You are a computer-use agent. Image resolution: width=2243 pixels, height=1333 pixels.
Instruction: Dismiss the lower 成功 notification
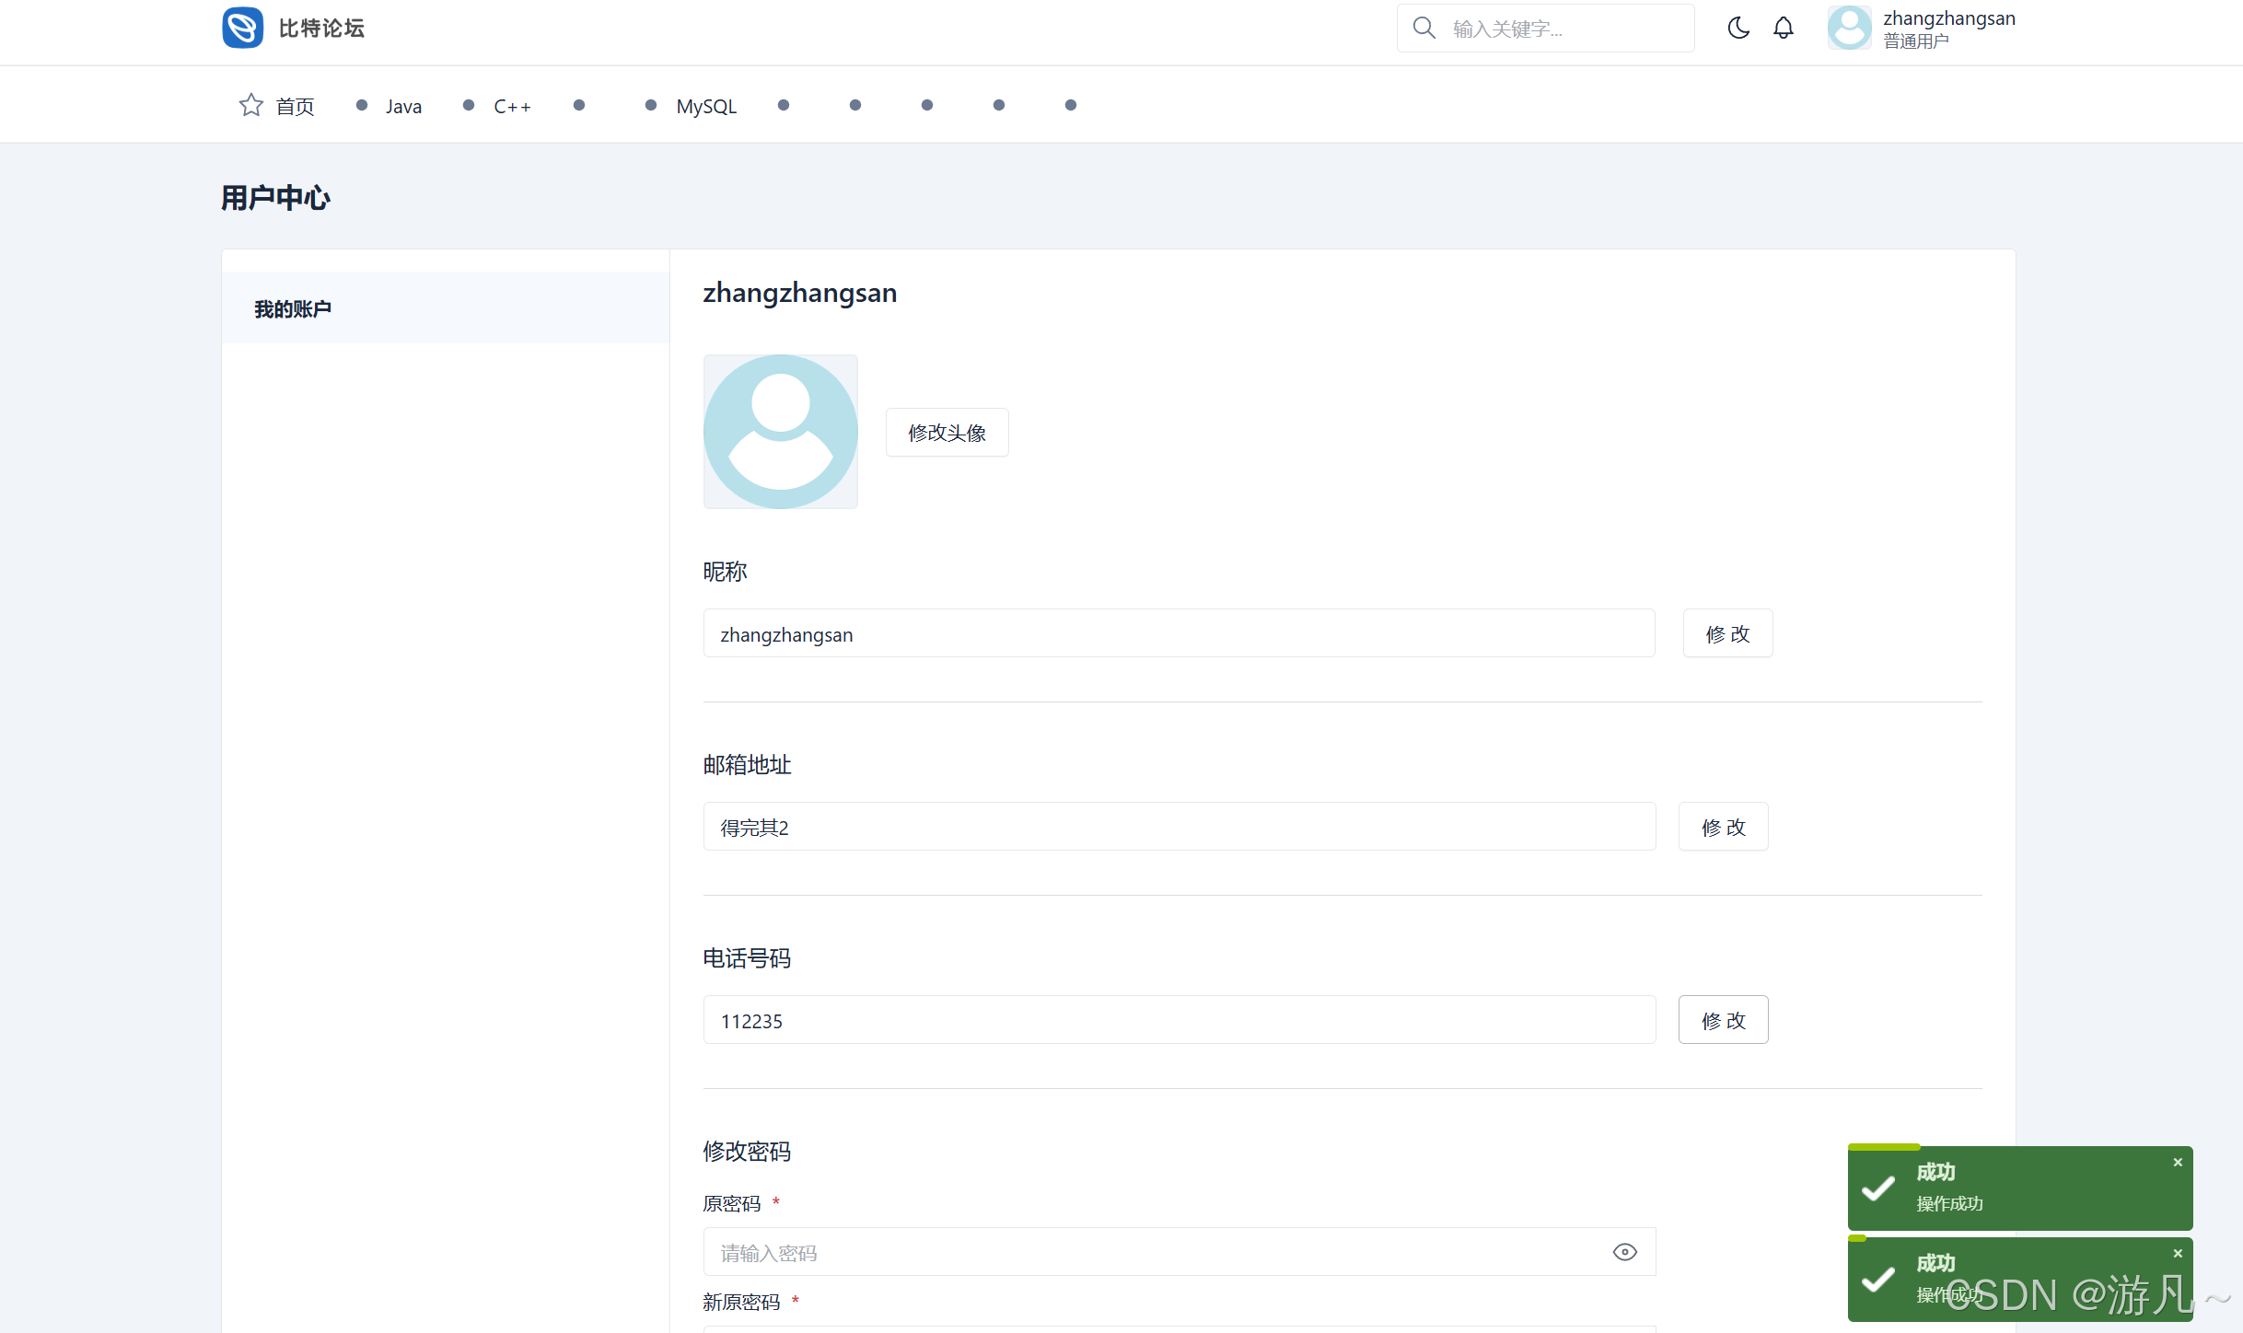pos(2178,1254)
